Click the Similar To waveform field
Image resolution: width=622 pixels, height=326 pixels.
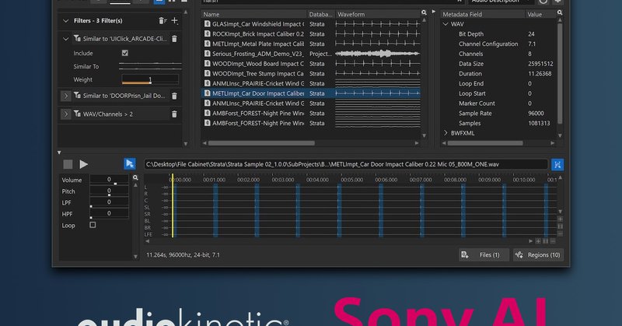[x=150, y=66]
